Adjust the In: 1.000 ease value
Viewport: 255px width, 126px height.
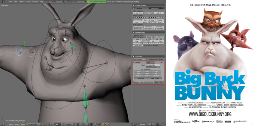(x=149, y=39)
